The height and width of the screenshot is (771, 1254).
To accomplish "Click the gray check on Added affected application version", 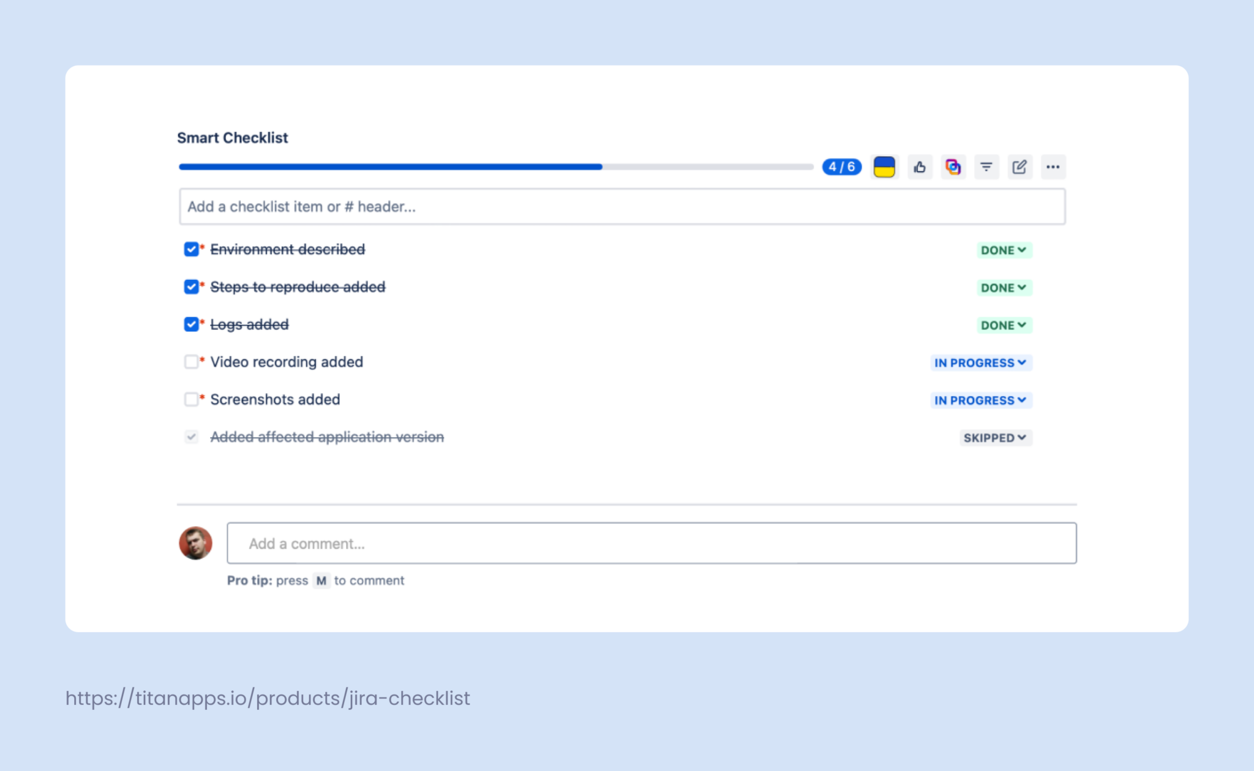I will tap(191, 437).
